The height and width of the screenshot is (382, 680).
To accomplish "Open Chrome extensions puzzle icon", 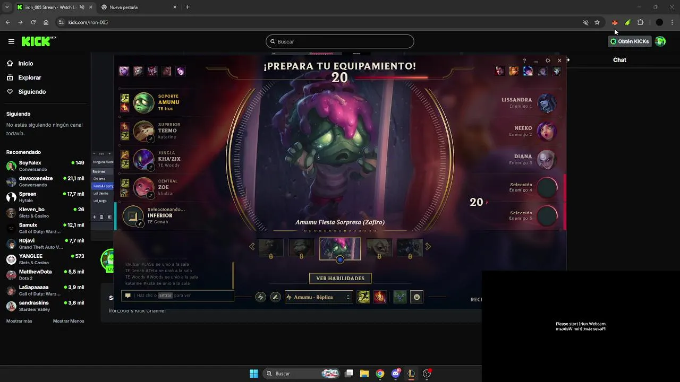I will 640,22.
